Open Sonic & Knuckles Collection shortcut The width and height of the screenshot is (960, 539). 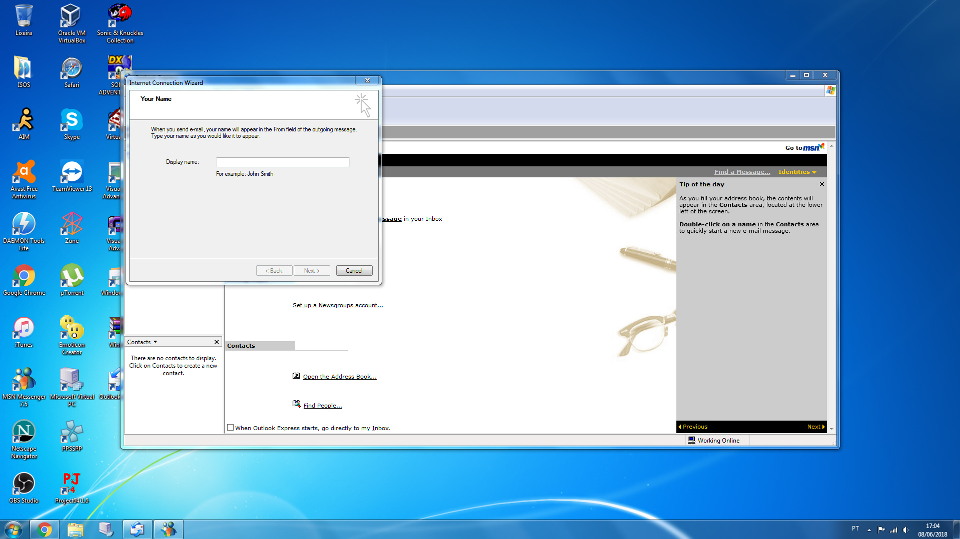(120, 23)
